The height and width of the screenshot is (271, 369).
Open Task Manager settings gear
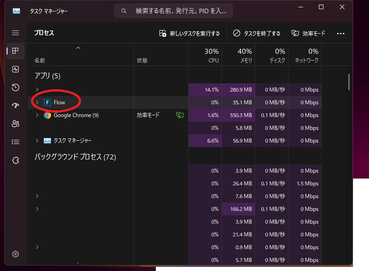point(15,254)
